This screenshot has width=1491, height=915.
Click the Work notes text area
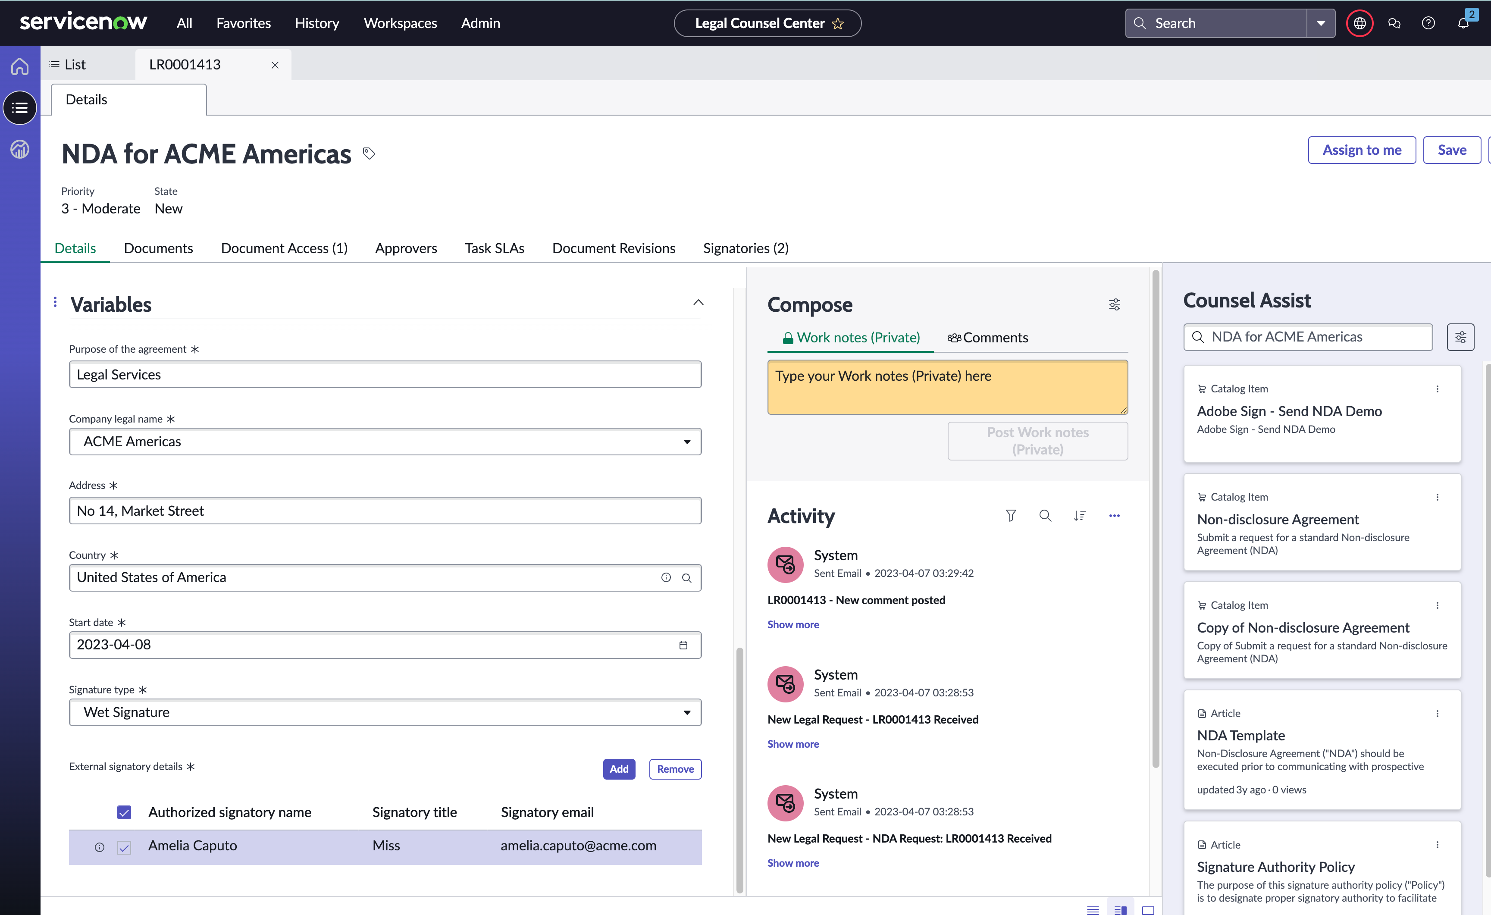(x=948, y=387)
